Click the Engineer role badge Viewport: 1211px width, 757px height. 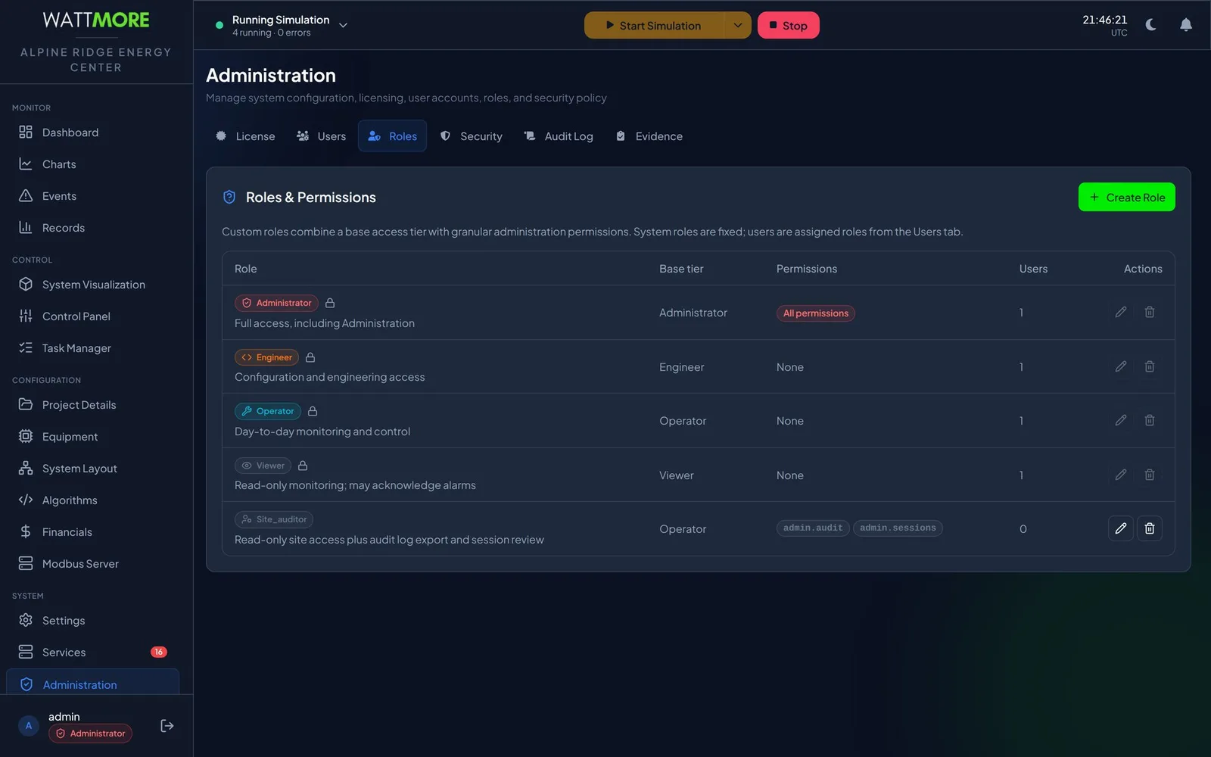(266, 357)
